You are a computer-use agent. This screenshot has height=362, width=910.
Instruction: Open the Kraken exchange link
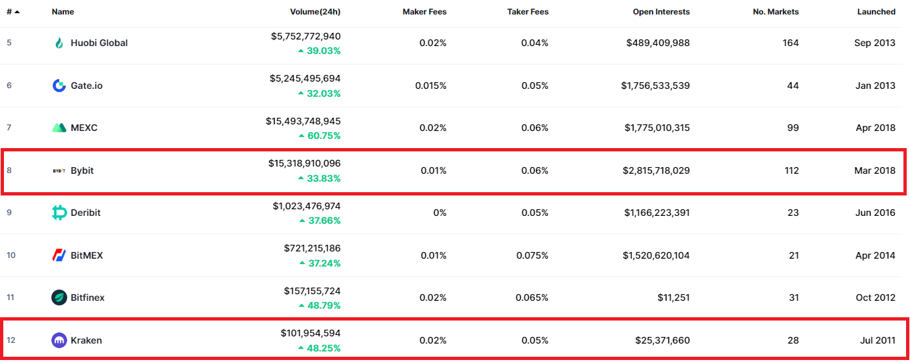click(86, 340)
